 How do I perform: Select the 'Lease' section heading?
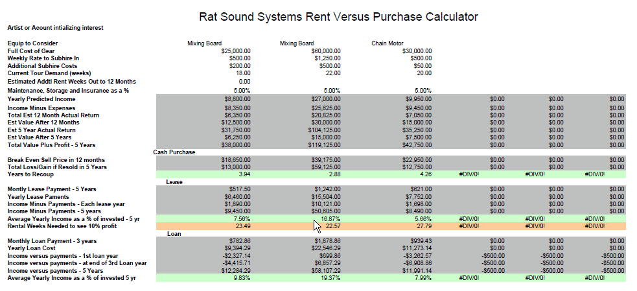pos(174,182)
